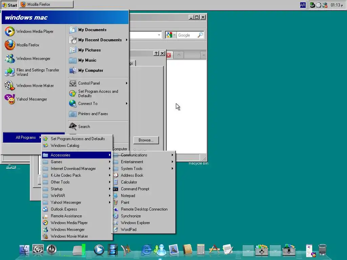Open the filmstrip movie icon in the dock
Image resolution: width=347 pixels, height=260 pixels.
click(113, 250)
